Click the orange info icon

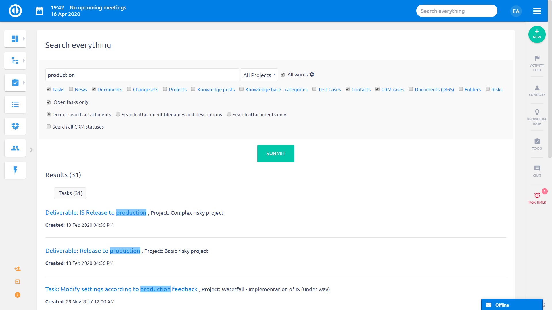pyautogui.click(x=17, y=295)
